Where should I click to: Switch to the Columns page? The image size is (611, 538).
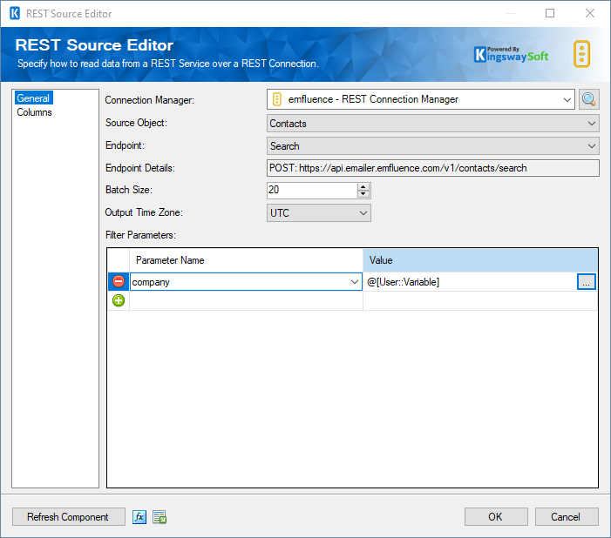pos(34,112)
